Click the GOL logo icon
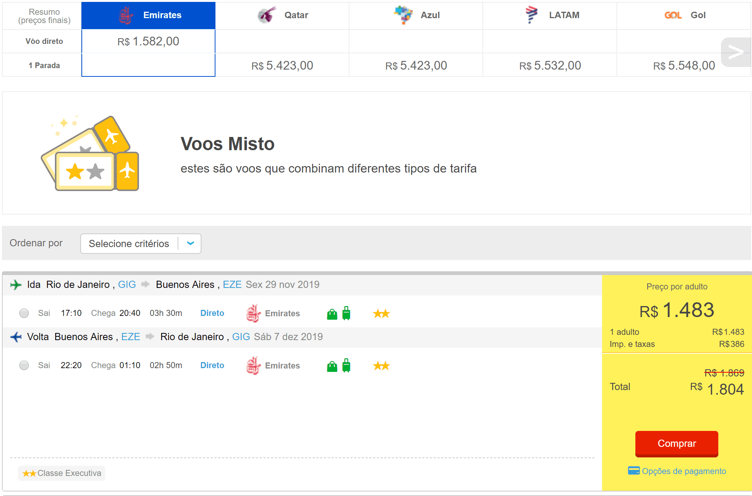The image size is (752, 496). pyautogui.click(x=673, y=15)
